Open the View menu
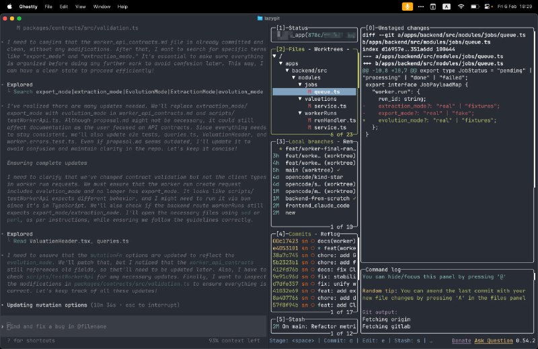Viewport: 538px width, 349px height. pyautogui.click(x=81, y=6)
